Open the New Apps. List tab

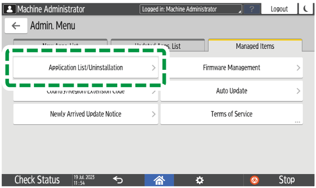[x=60, y=46]
